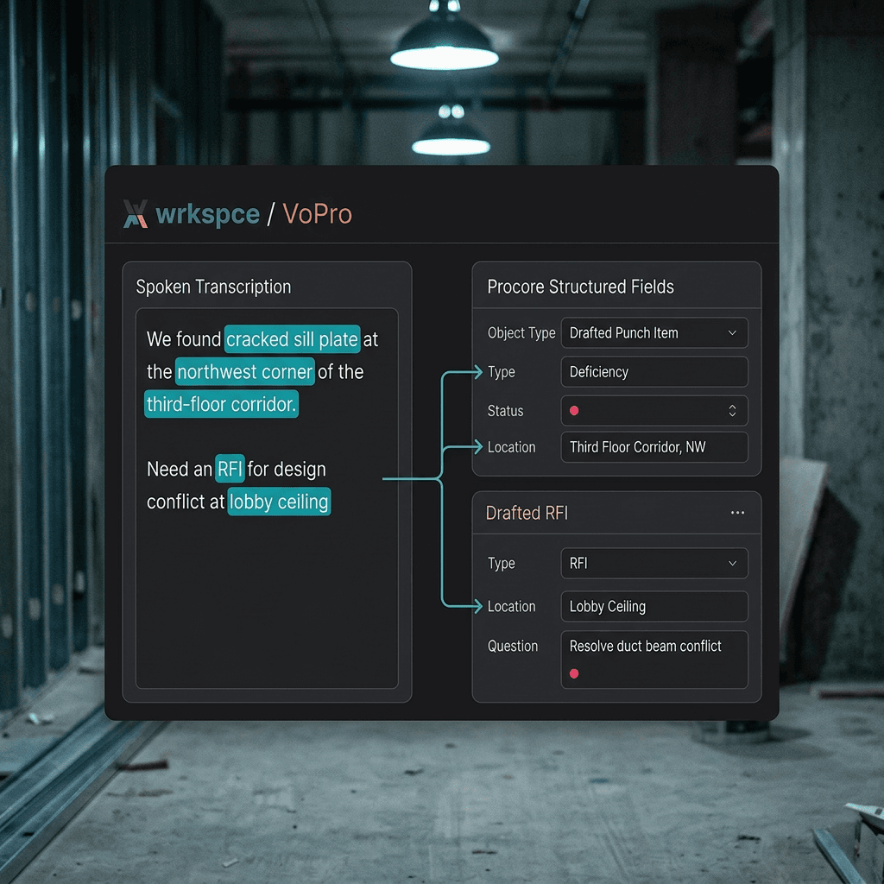Viewport: 884px width, 884px height.
Task: Open the Status selector field
Action: point(654,410)
